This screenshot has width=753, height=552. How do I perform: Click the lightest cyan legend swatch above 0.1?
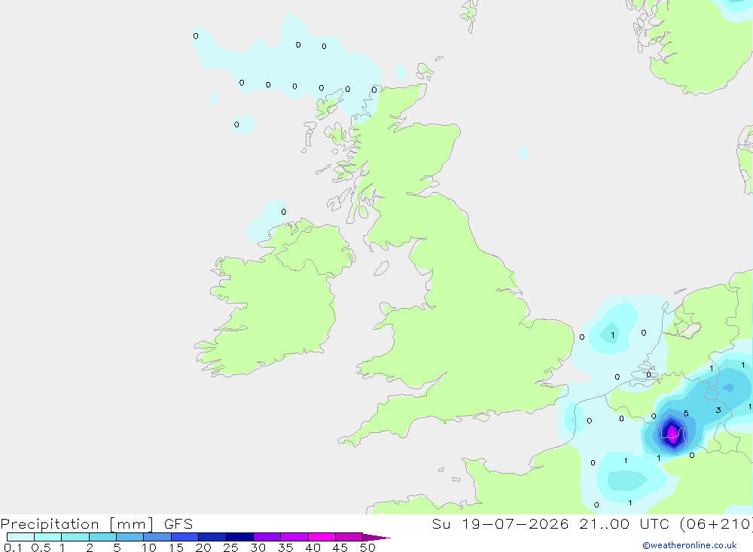[20, 537]
